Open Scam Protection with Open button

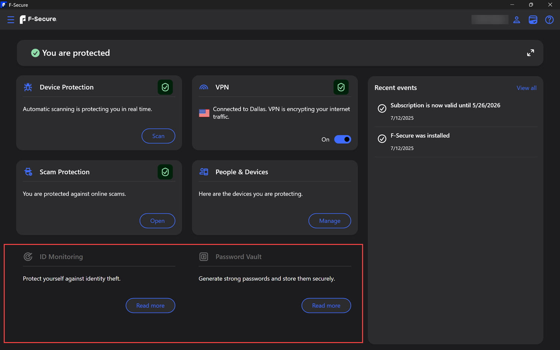pos(158,221)
